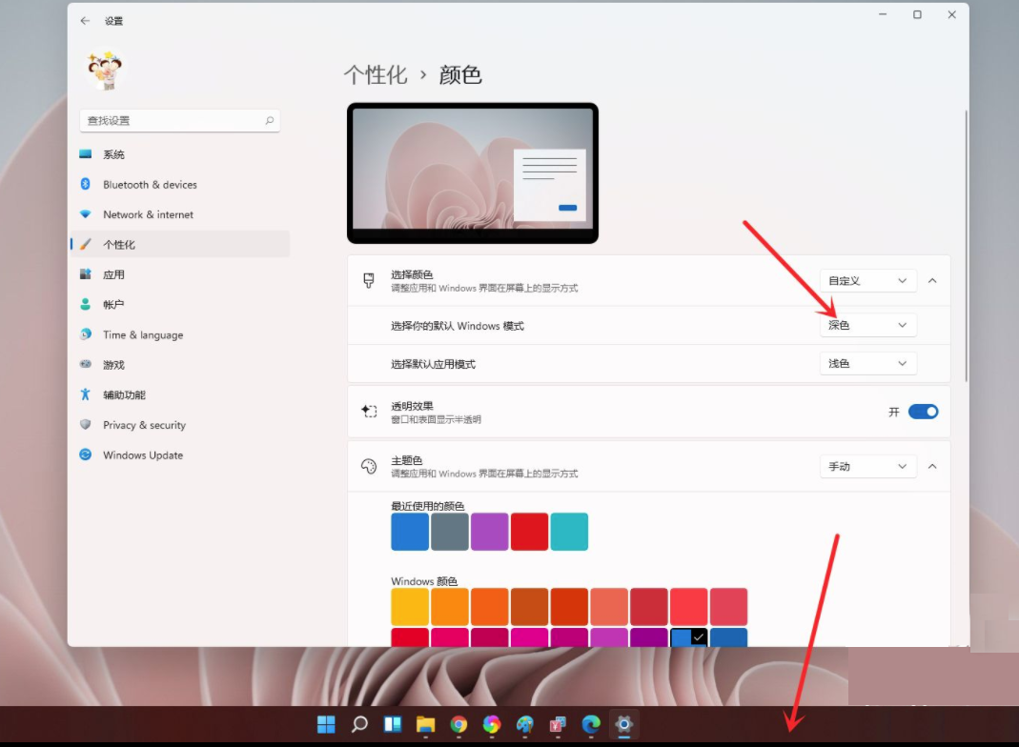
Task: Open the accent color mode dropdown
Action: [x=867, y=466]
